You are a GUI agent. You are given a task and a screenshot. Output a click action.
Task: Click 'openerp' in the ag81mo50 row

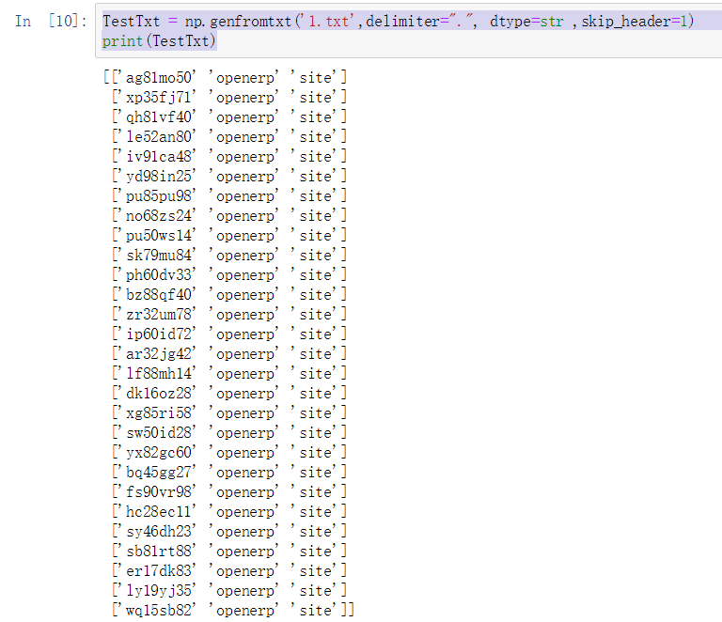pos(244,78)
